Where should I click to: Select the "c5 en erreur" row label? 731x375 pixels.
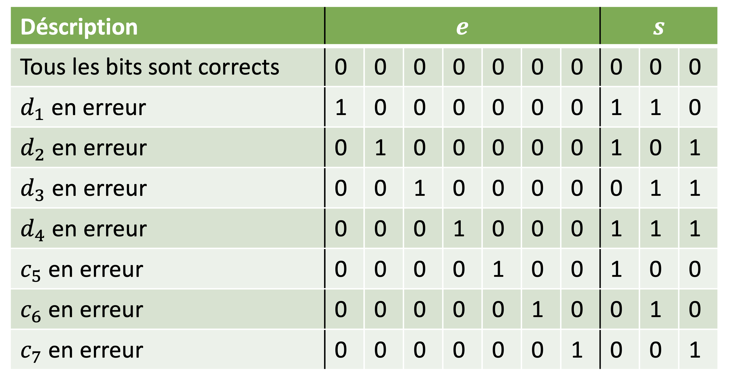pyautogui.click(x=82, y=269)
